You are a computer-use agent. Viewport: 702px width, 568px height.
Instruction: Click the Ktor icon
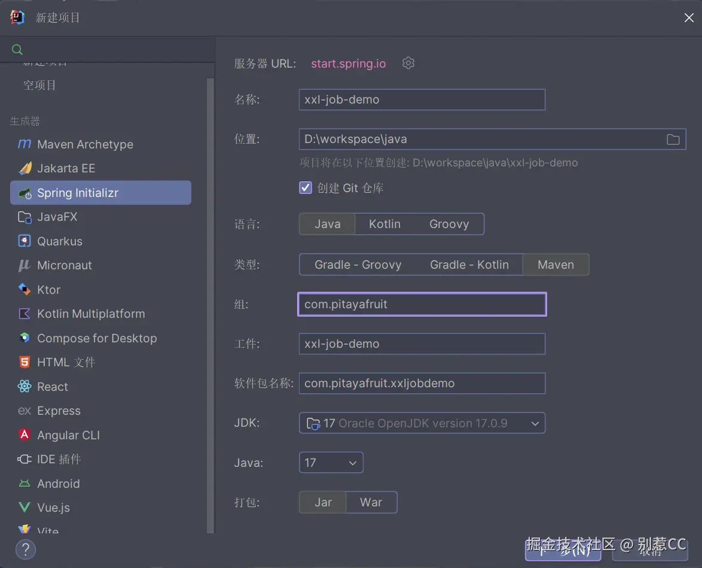pyautogui.click(x=25, y=290)
